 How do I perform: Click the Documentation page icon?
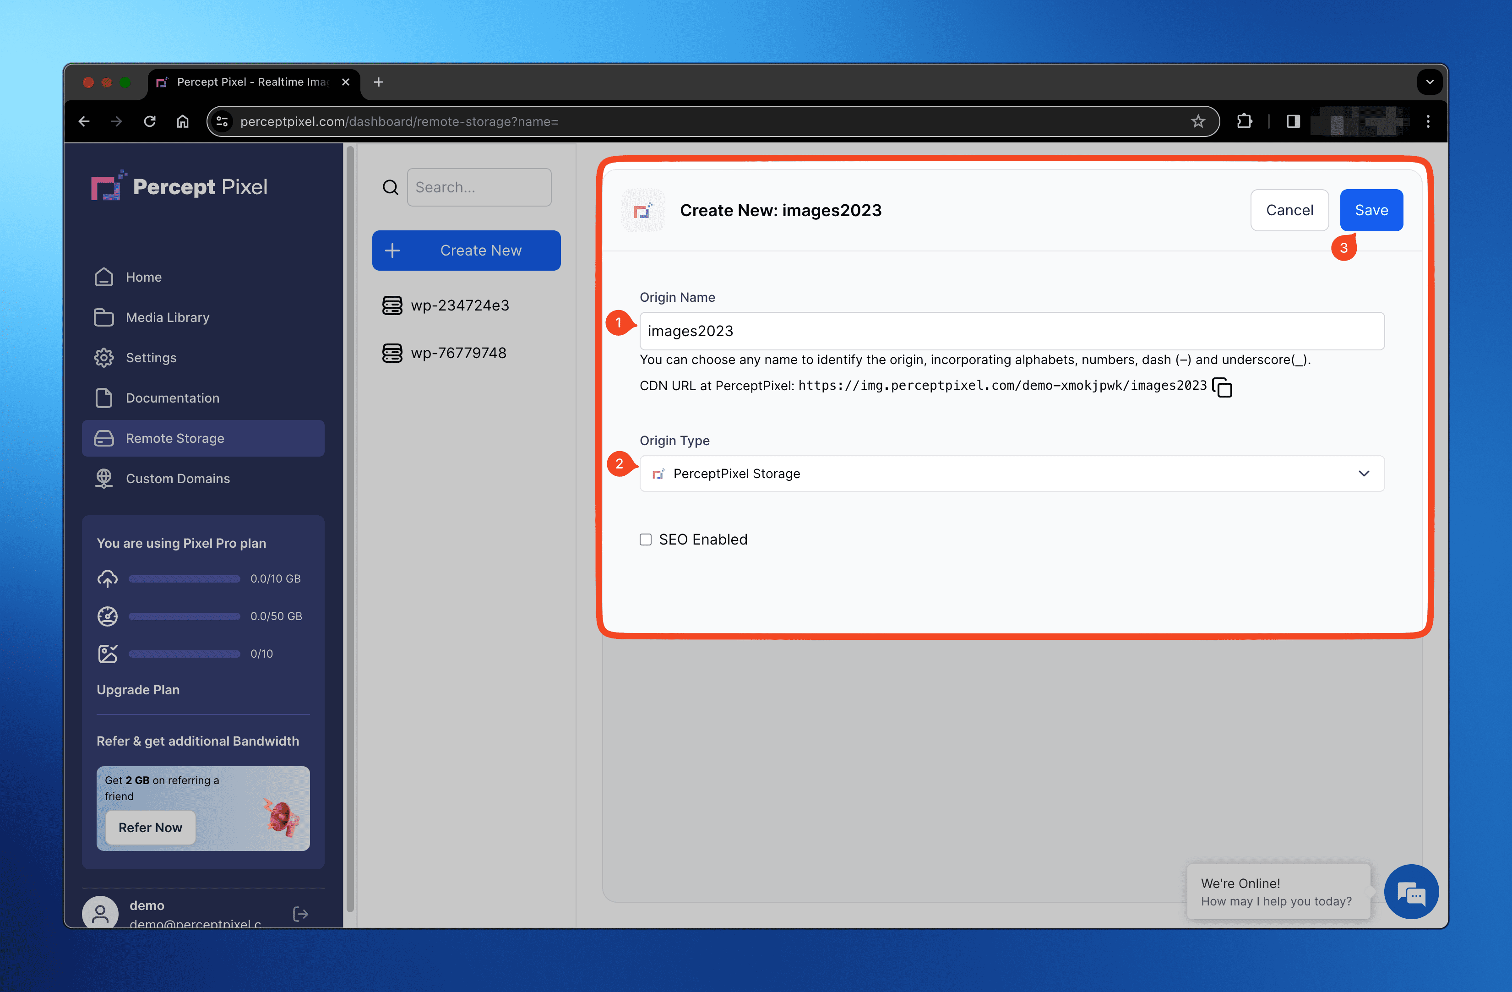[103, 398]
